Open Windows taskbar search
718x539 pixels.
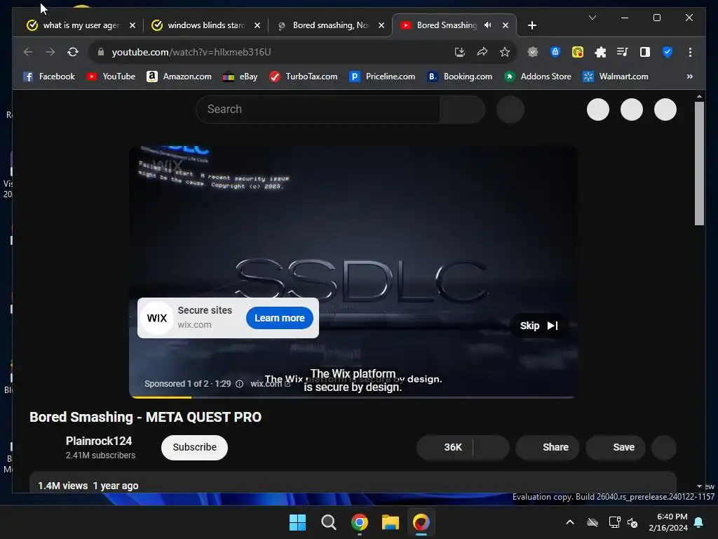(328, 522)
